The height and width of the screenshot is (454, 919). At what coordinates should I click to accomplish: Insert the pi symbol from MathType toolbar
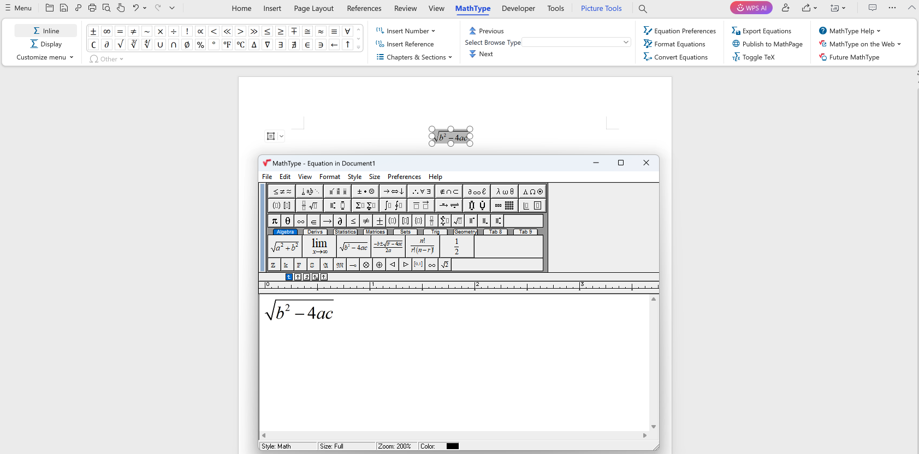tap(275, 221)
